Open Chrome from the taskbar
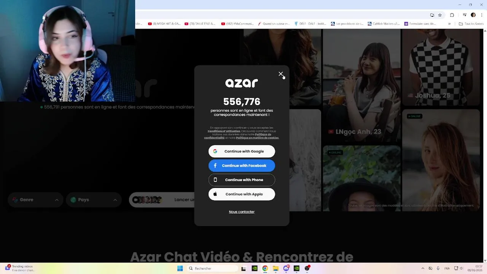The width and height of the screenshot is (487, 274). tap(265, 268)
